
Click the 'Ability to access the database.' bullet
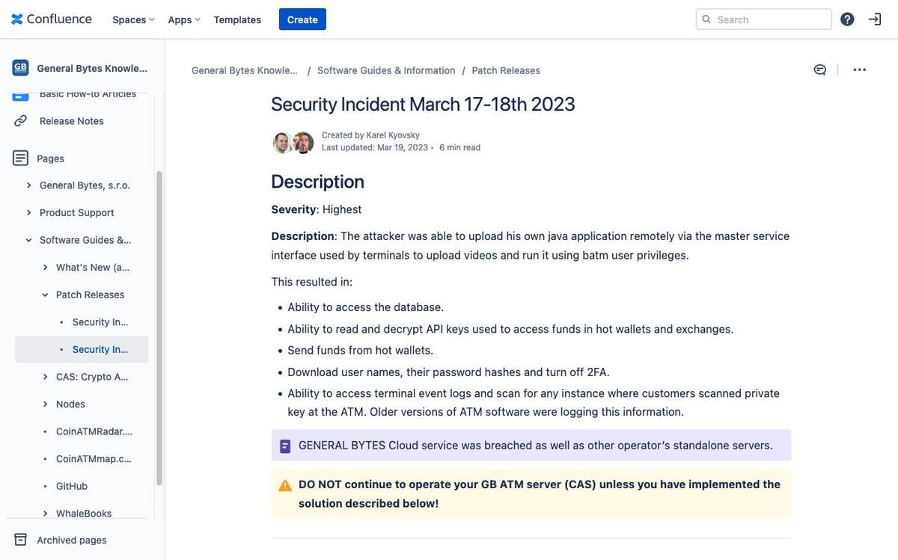[366, 307]
